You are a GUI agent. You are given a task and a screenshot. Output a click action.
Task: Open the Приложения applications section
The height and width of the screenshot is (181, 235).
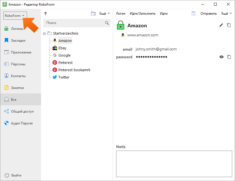point(21,52)
